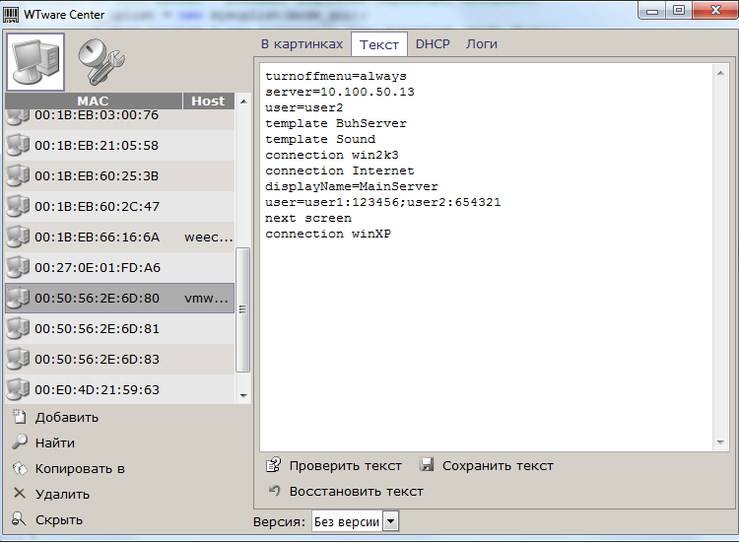The width and height of the screenshot is (739, 543).
Task: Click the MAC list scrollbar up arrow
Action: coord(243,102)
